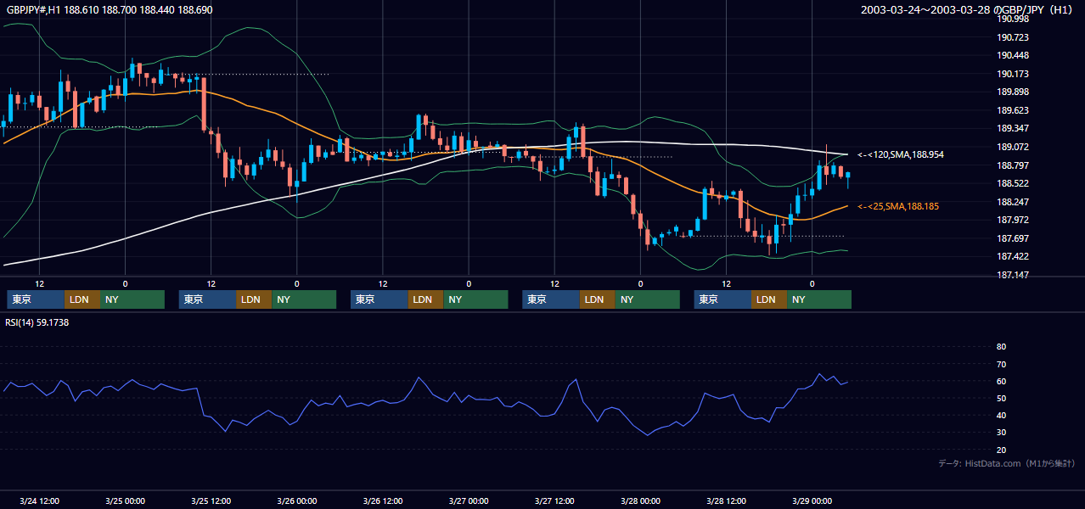This screenshot has height=509, width=1085.
Task: Click the 3/27 12:00 time axis label
Action: [554, 501]
